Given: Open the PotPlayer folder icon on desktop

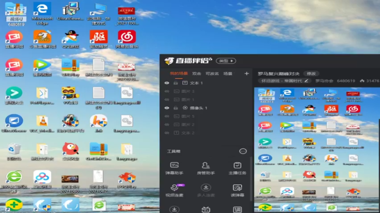Looking at the screenshot, I should pos(42,96).
